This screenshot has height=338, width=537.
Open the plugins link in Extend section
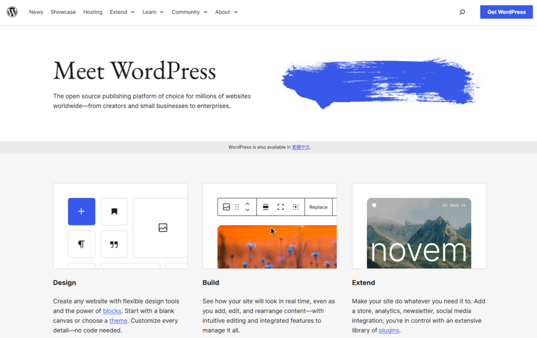(x=388, y=330)
